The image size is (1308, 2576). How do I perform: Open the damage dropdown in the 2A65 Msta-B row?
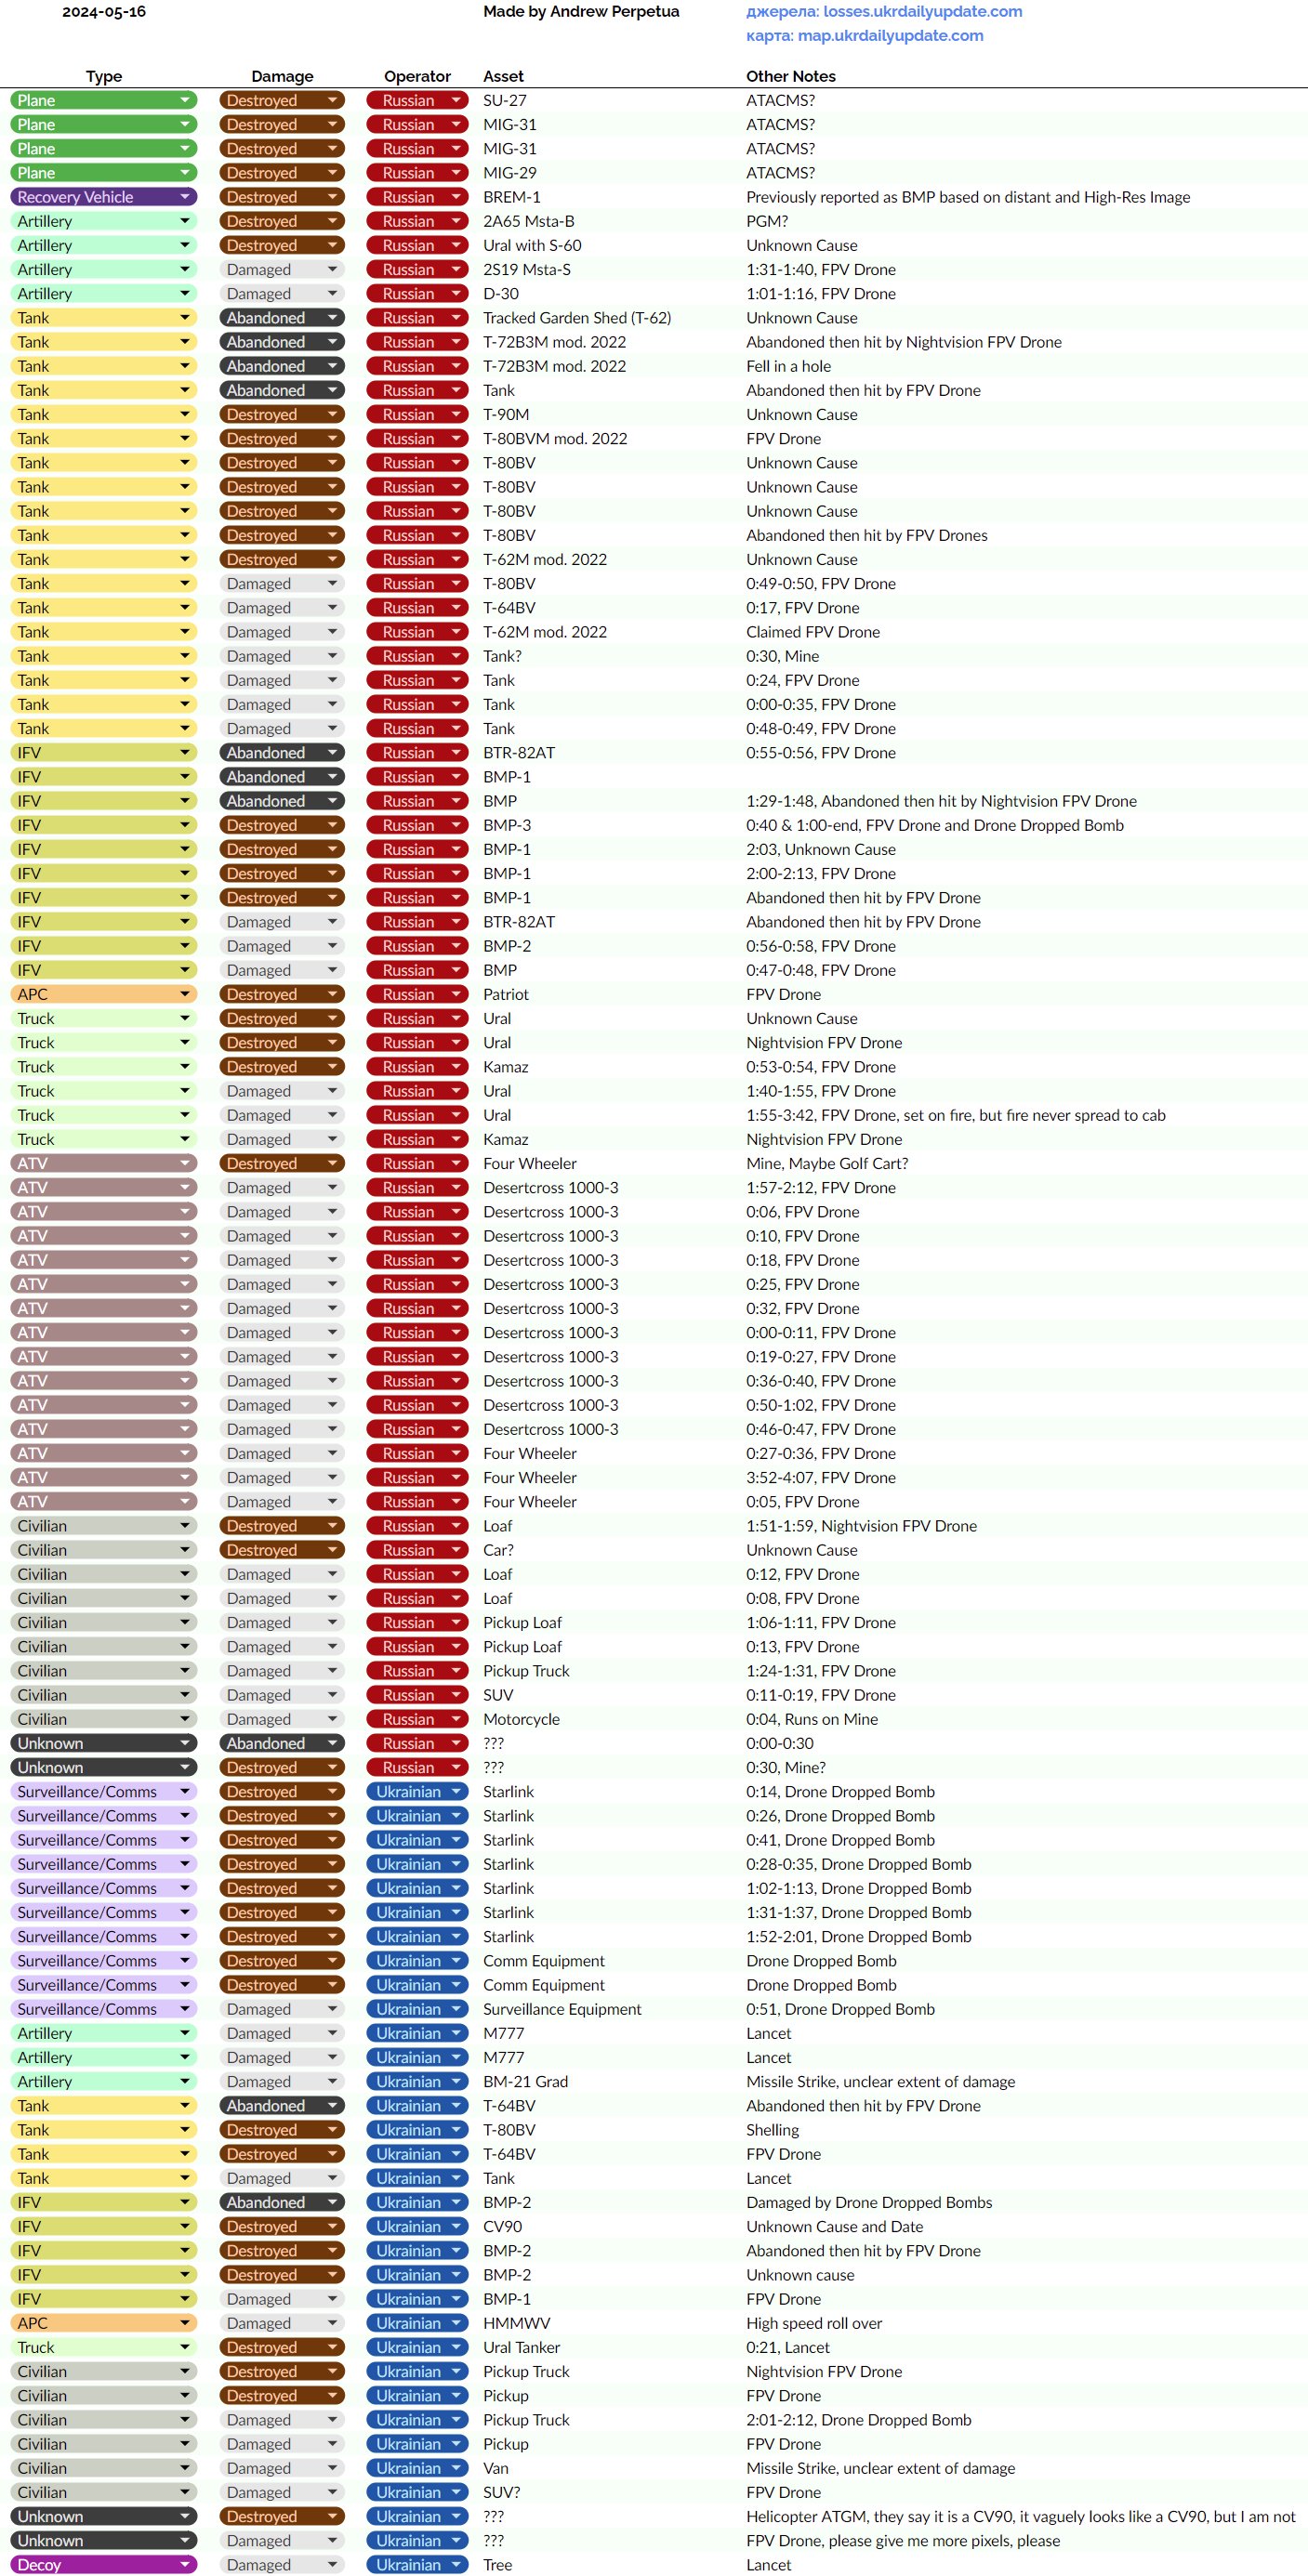coord(282,221)
